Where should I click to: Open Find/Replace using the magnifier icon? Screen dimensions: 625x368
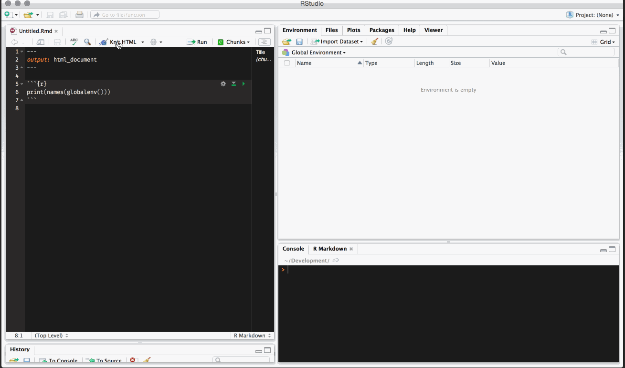coord(87,42)
